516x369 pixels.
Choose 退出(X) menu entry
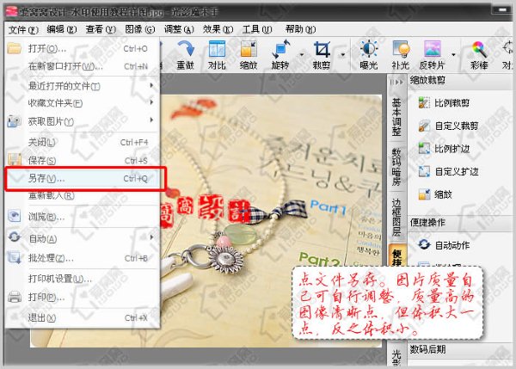[83, 318]
